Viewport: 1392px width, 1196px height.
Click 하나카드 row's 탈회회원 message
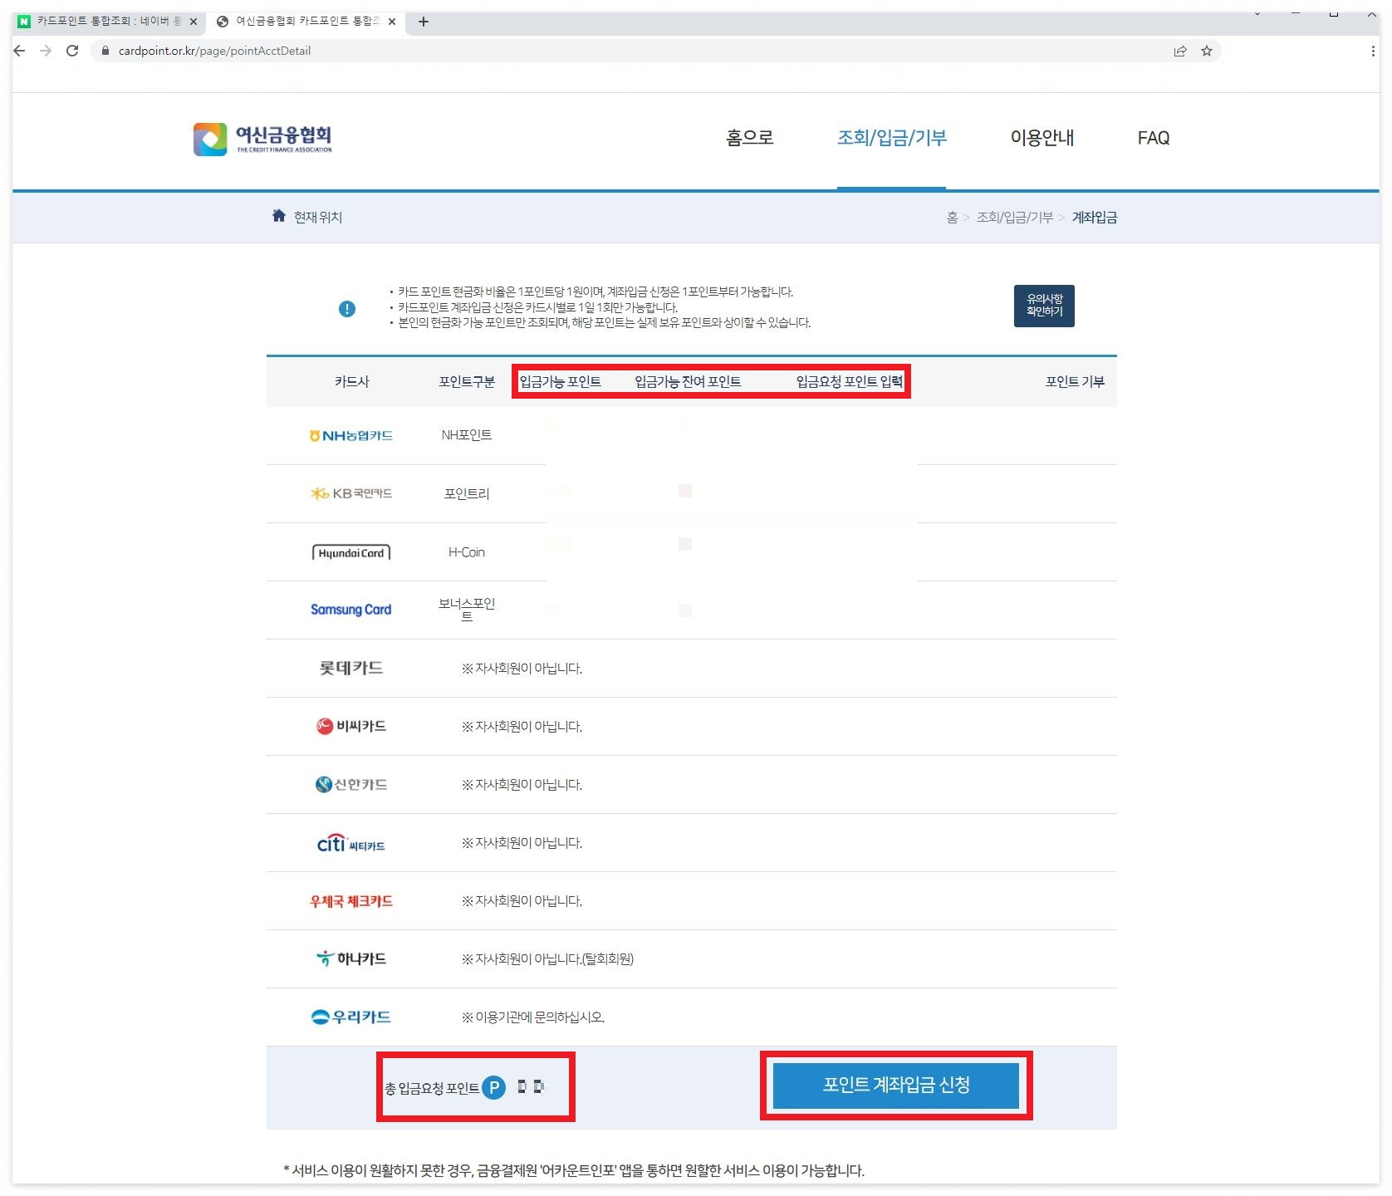click(547, 959)
